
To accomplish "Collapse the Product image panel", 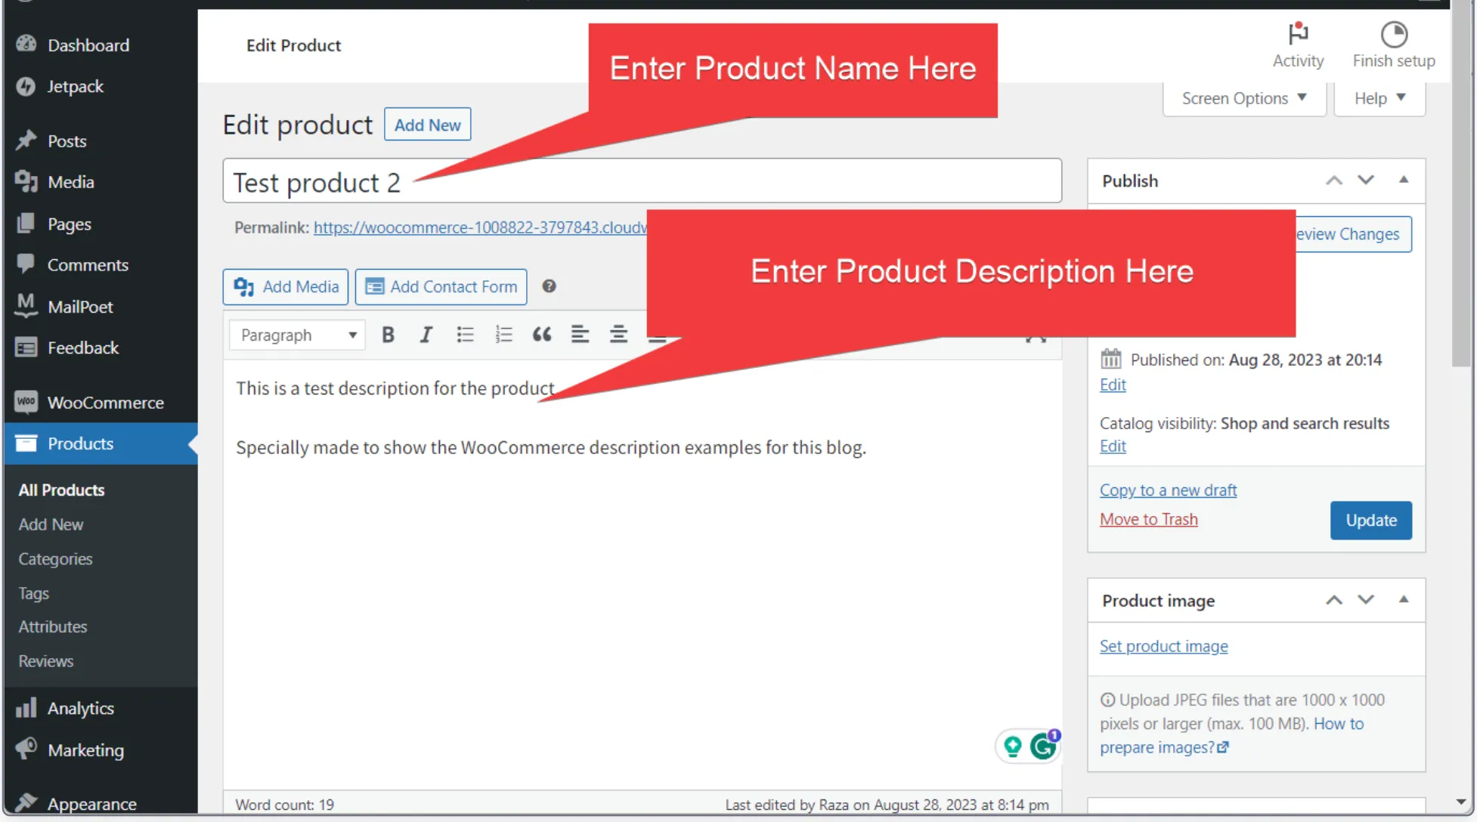I will [1404, 601].
